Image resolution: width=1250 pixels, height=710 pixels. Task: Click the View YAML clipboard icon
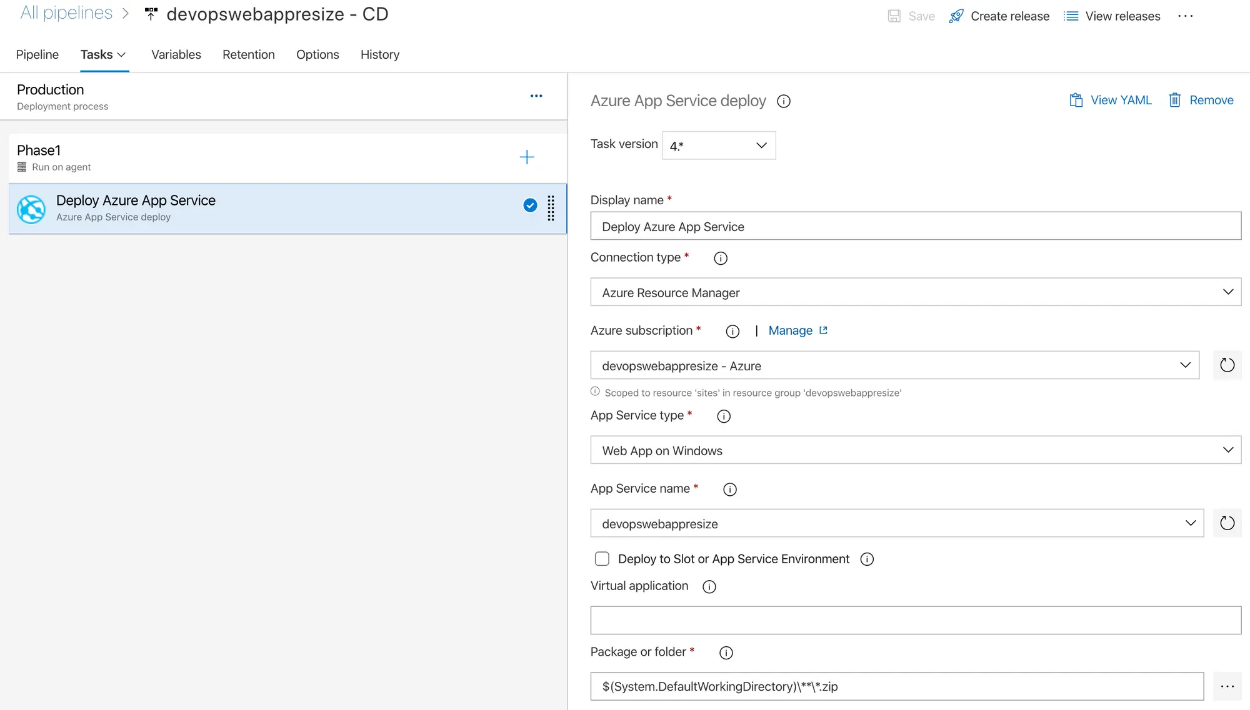[x=1076, y=100]
